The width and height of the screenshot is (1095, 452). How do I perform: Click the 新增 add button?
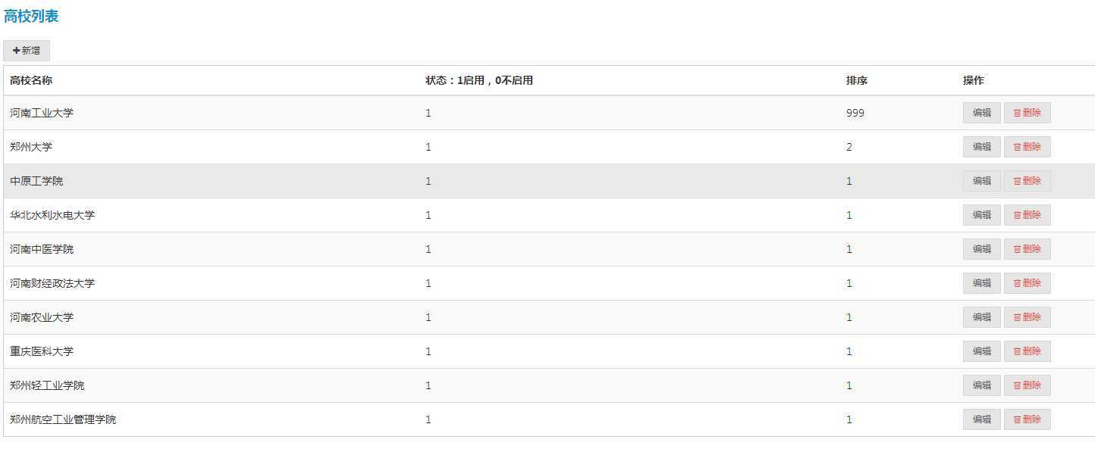coord(27,51)
